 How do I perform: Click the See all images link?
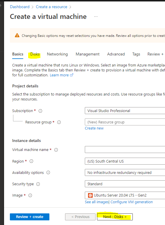(97, 202)
